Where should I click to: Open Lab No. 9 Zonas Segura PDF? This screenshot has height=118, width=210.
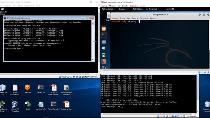[x=53, y=90]
